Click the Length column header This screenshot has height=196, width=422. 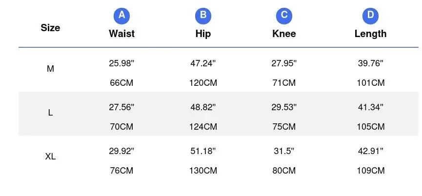click(x=370, y=34)
